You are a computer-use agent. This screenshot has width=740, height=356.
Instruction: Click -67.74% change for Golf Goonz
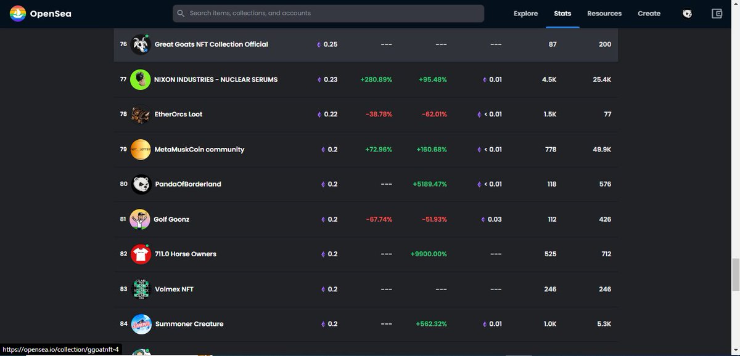pos(379,219)
